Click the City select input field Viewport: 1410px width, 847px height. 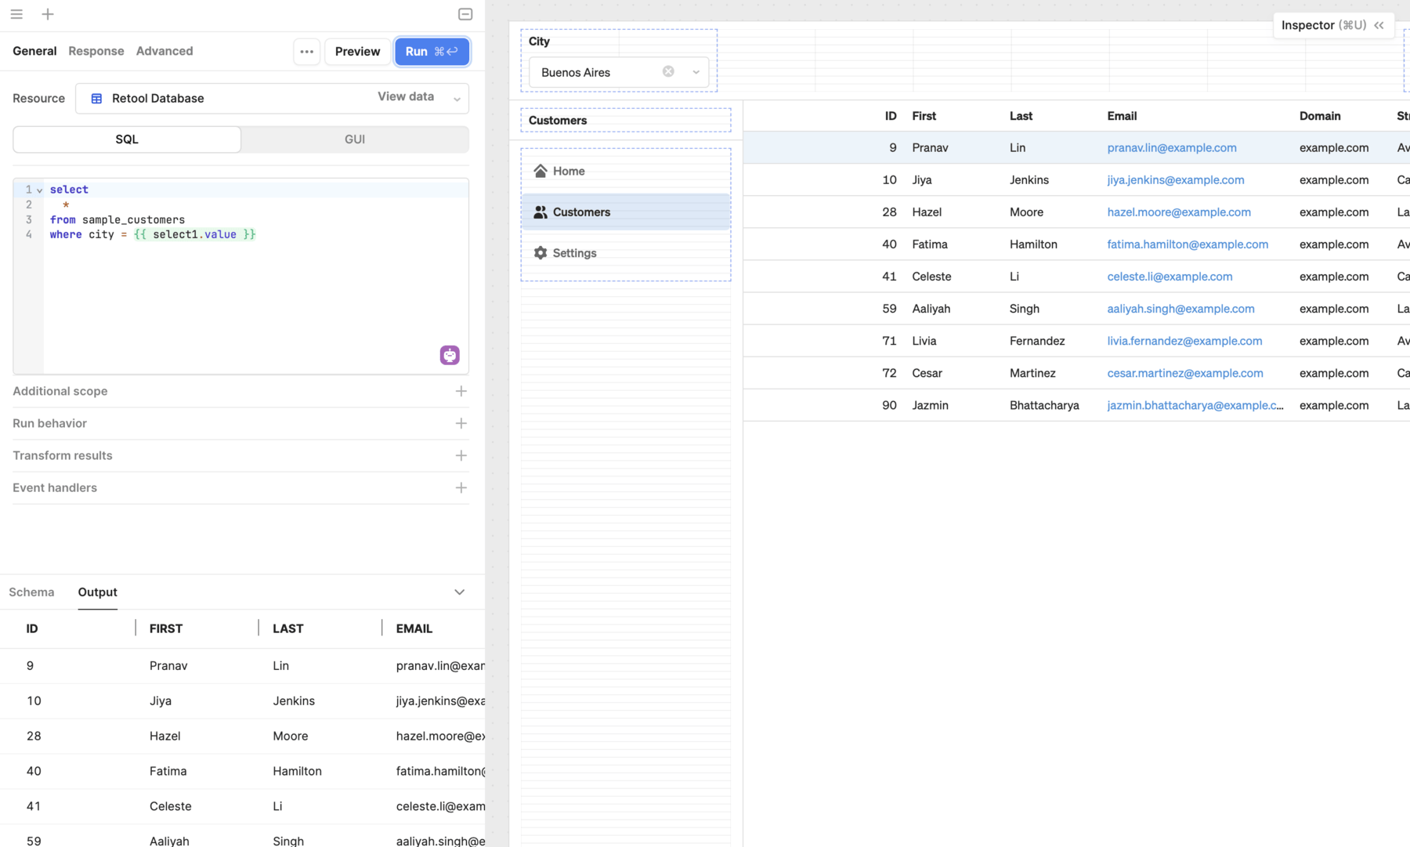(619, 72)
